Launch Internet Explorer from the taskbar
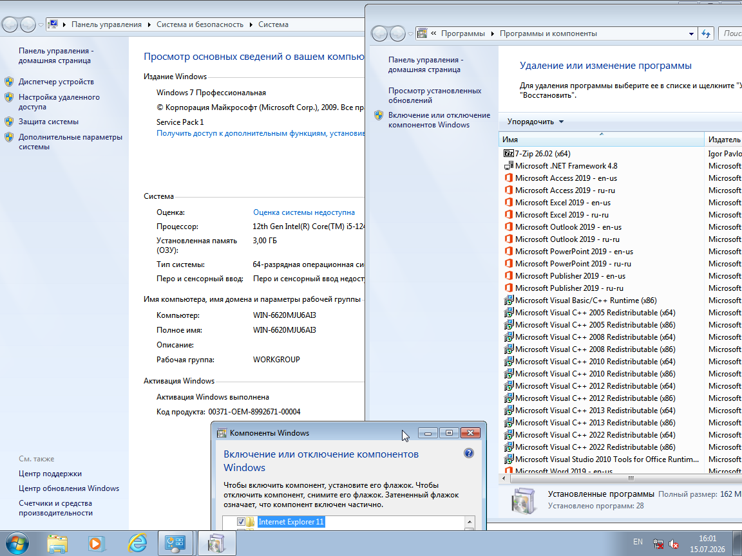 click(x=137, y=543)
